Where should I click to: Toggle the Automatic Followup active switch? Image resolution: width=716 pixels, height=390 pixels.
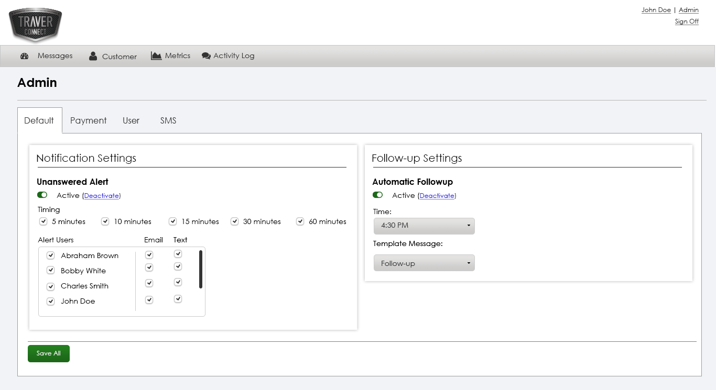coord(377,195)
